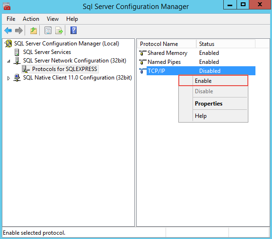Choose Enable in the context menu
The height and width of the screenshot is (239, 272).
click(213, 81)
